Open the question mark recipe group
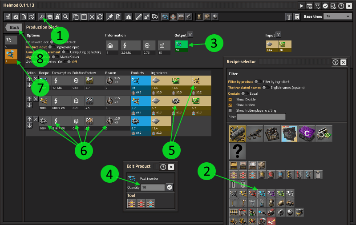 pyautogui.click(x=238, y=152)
